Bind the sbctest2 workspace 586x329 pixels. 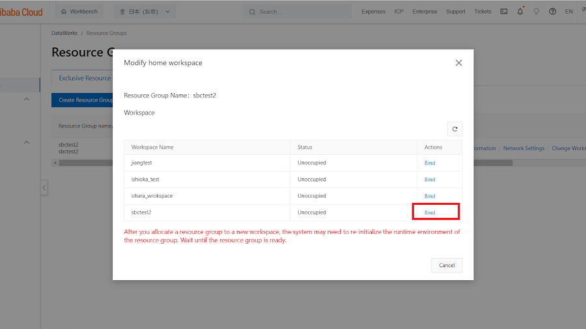(x=430, y=213)
